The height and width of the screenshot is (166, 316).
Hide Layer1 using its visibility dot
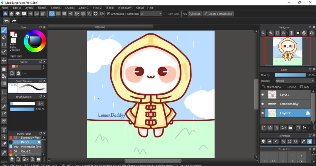(263, 95)
